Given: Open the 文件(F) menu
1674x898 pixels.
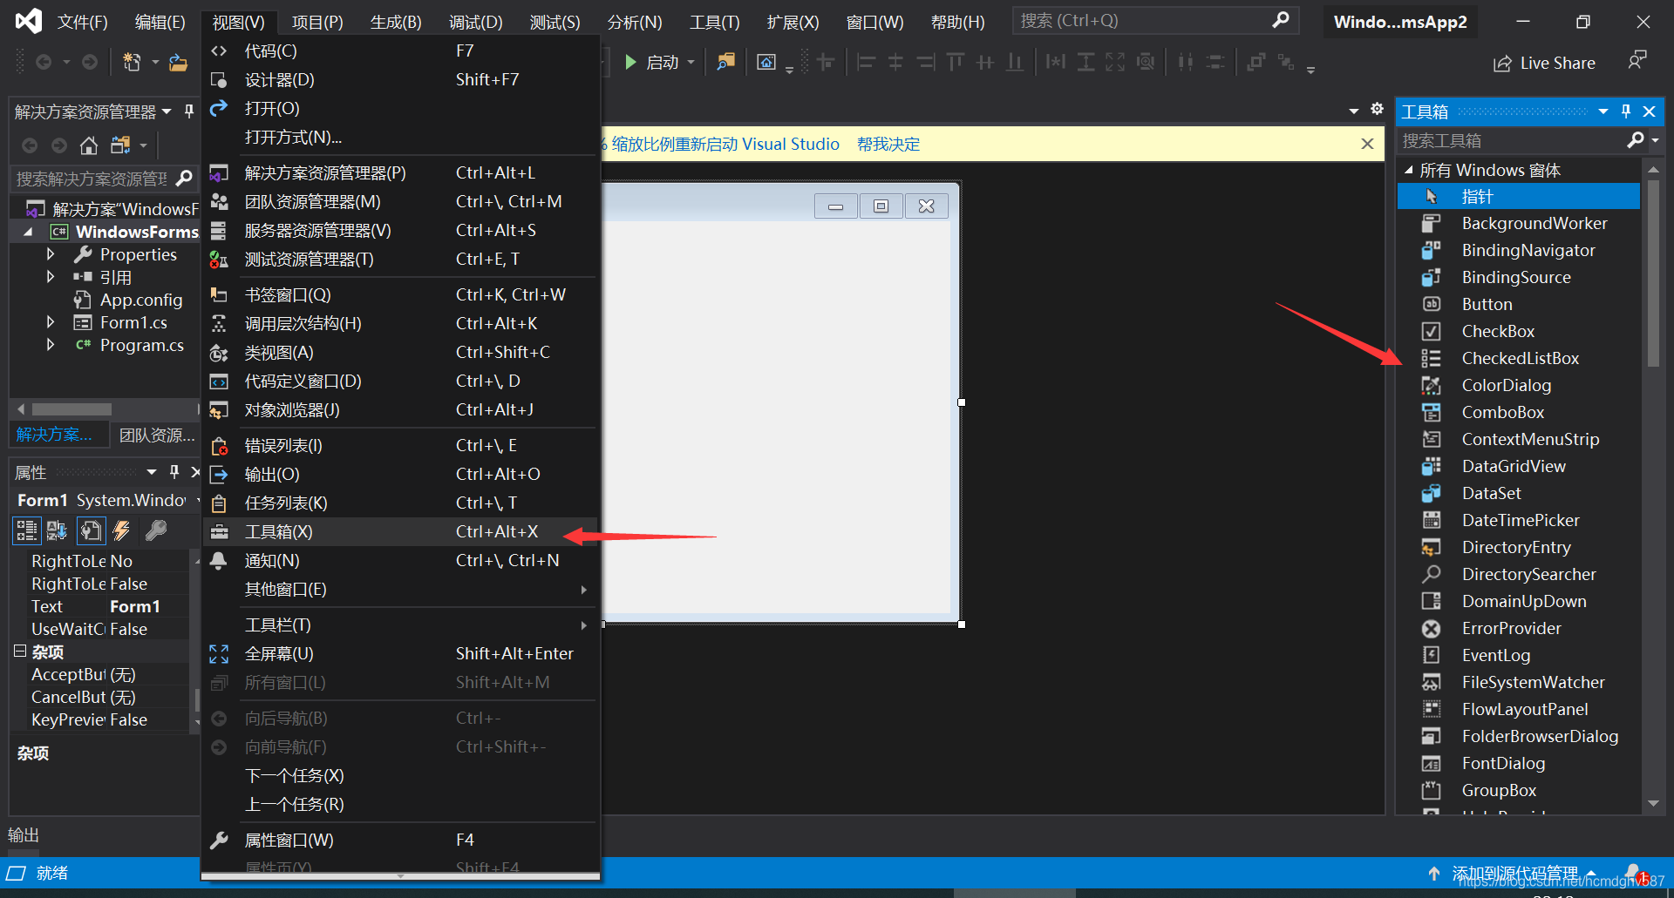Looking at the screenshot, I should point(82,22).
